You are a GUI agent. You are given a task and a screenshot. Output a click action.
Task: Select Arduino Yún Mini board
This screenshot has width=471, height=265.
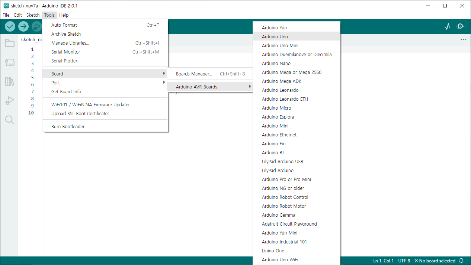tap(297, 233)
